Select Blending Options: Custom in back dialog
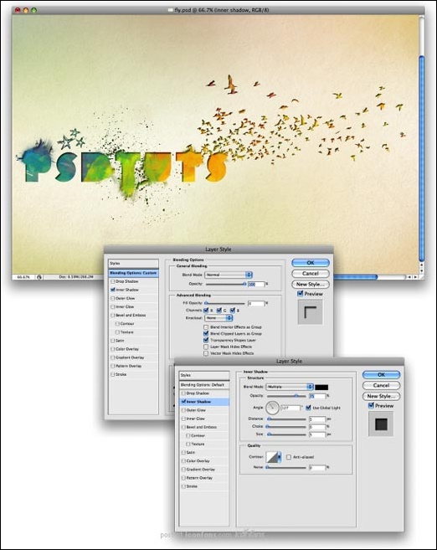The height and width of the screenshot is (550, 437). pos(133,273)
